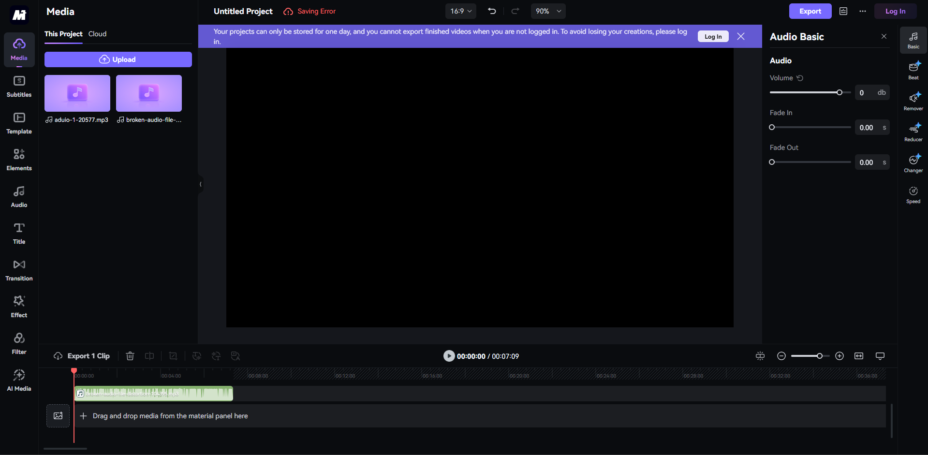
Task: Fit the timeline to the window width
Action: [859, 356]
